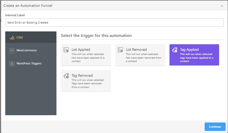Viewport: 228px width, 133px height.
Task: Click the WordPress logo icon
Action: [12, 64]
